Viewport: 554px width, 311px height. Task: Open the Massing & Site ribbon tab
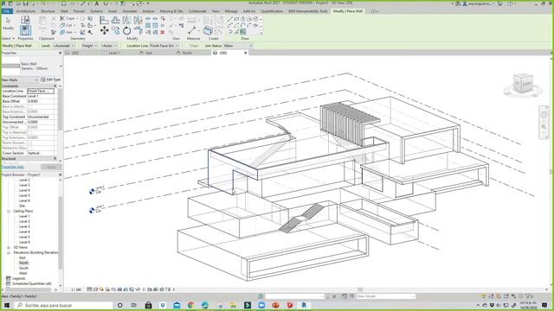click(x=171, y=11)
